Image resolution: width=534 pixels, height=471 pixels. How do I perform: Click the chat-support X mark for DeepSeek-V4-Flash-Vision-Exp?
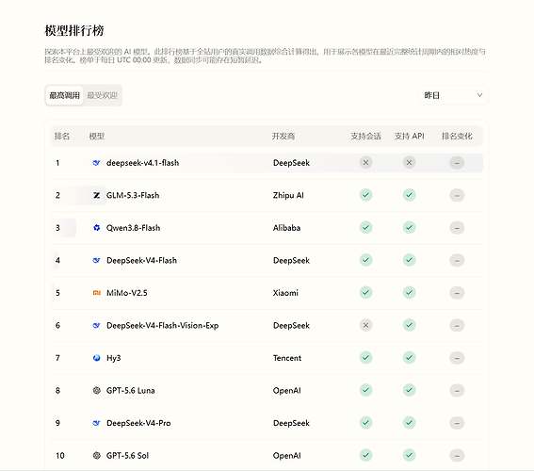pos(365,325)
